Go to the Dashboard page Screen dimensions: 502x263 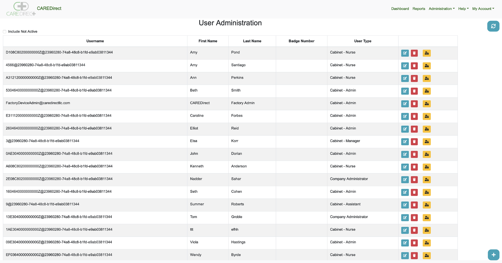click(x=400, y=9)
